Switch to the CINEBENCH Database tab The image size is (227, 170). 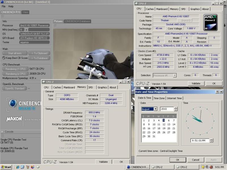77,21
